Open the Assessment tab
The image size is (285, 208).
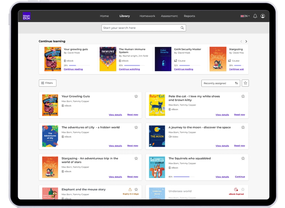[169, 16]
